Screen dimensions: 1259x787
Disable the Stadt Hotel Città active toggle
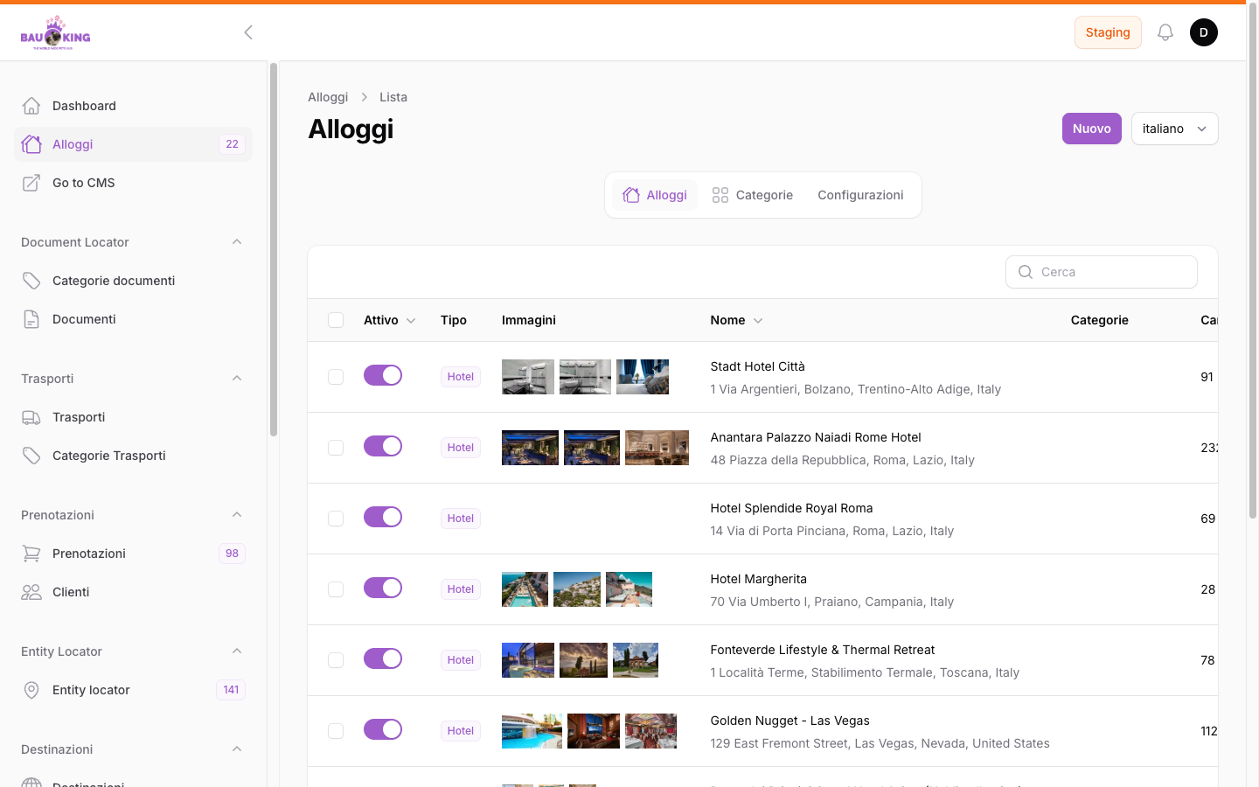pyautogui.click(x=383, y=375)
